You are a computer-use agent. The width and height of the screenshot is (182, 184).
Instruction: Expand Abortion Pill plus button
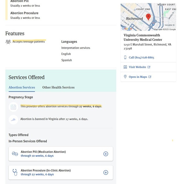tap(106, 154)
